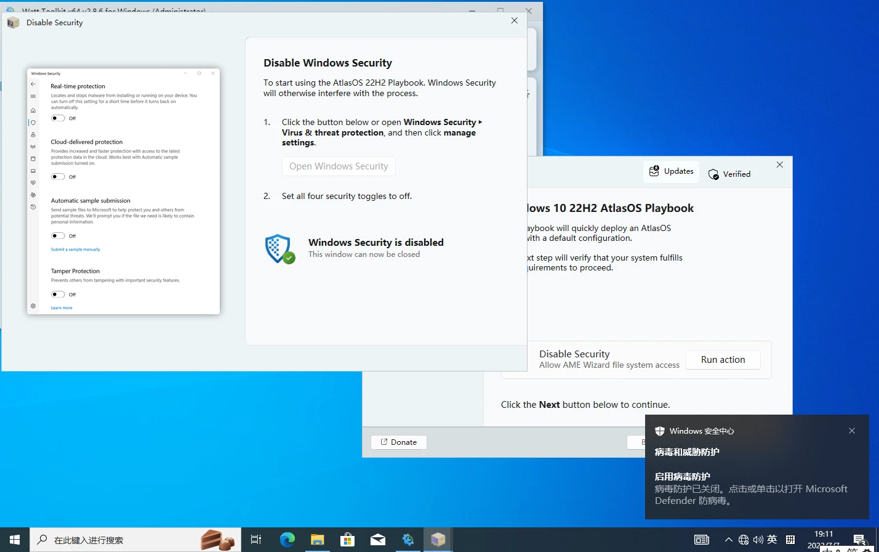The image size is (879, 552).
Task: Click the 病毒和威胁防护 notification title
Action: pyautogui.click(x=687, y=452)
